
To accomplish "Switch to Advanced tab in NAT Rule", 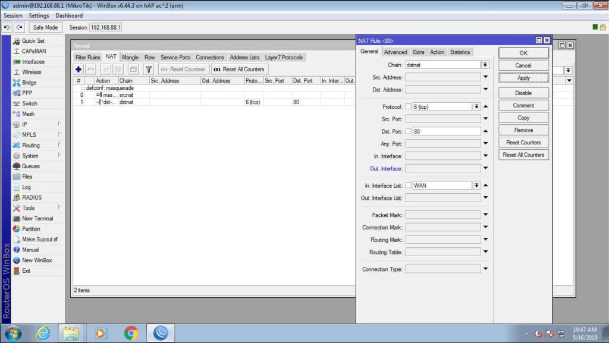I will (395, 52).
